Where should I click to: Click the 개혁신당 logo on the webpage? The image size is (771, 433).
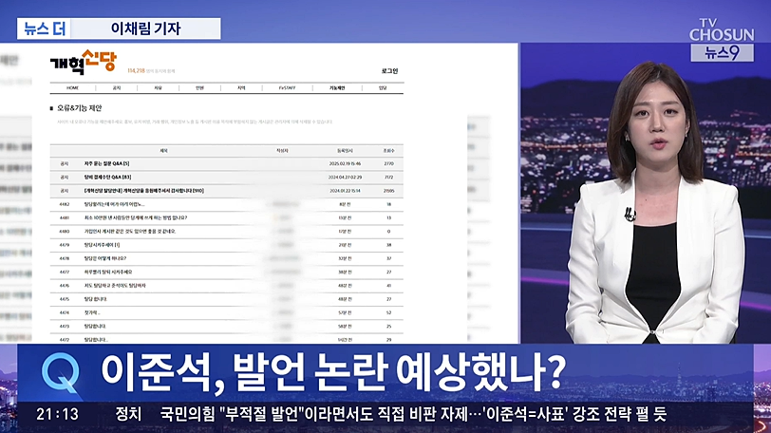[x=84, y=62]
